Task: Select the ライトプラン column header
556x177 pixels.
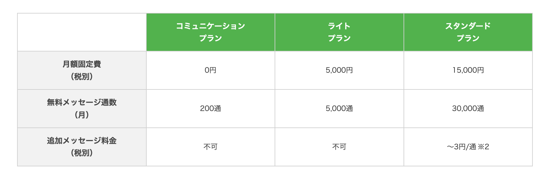Action: coord(339,32)
